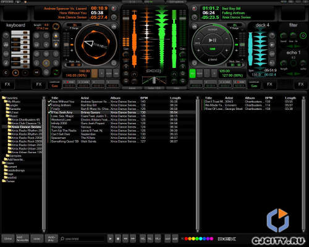
Task: Click the fast-forward button in the bottom toolbar
Action: 133,239
